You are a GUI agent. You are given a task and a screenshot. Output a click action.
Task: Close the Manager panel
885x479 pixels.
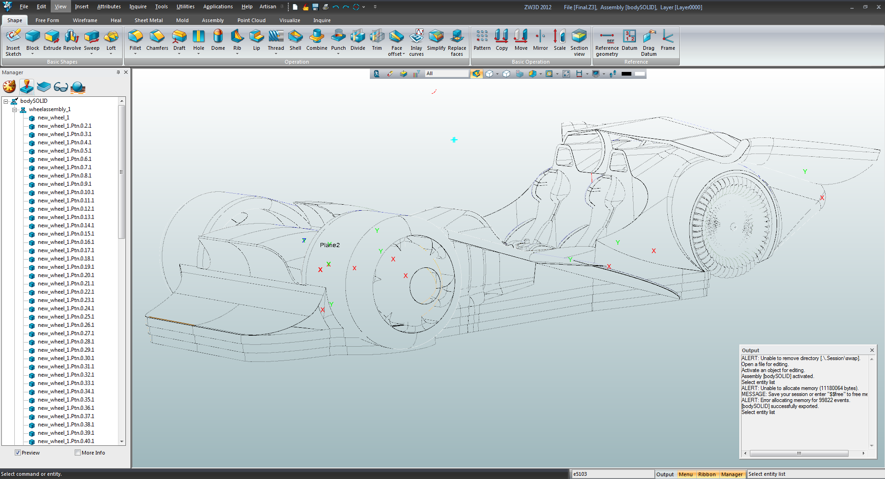click(126, 72)
